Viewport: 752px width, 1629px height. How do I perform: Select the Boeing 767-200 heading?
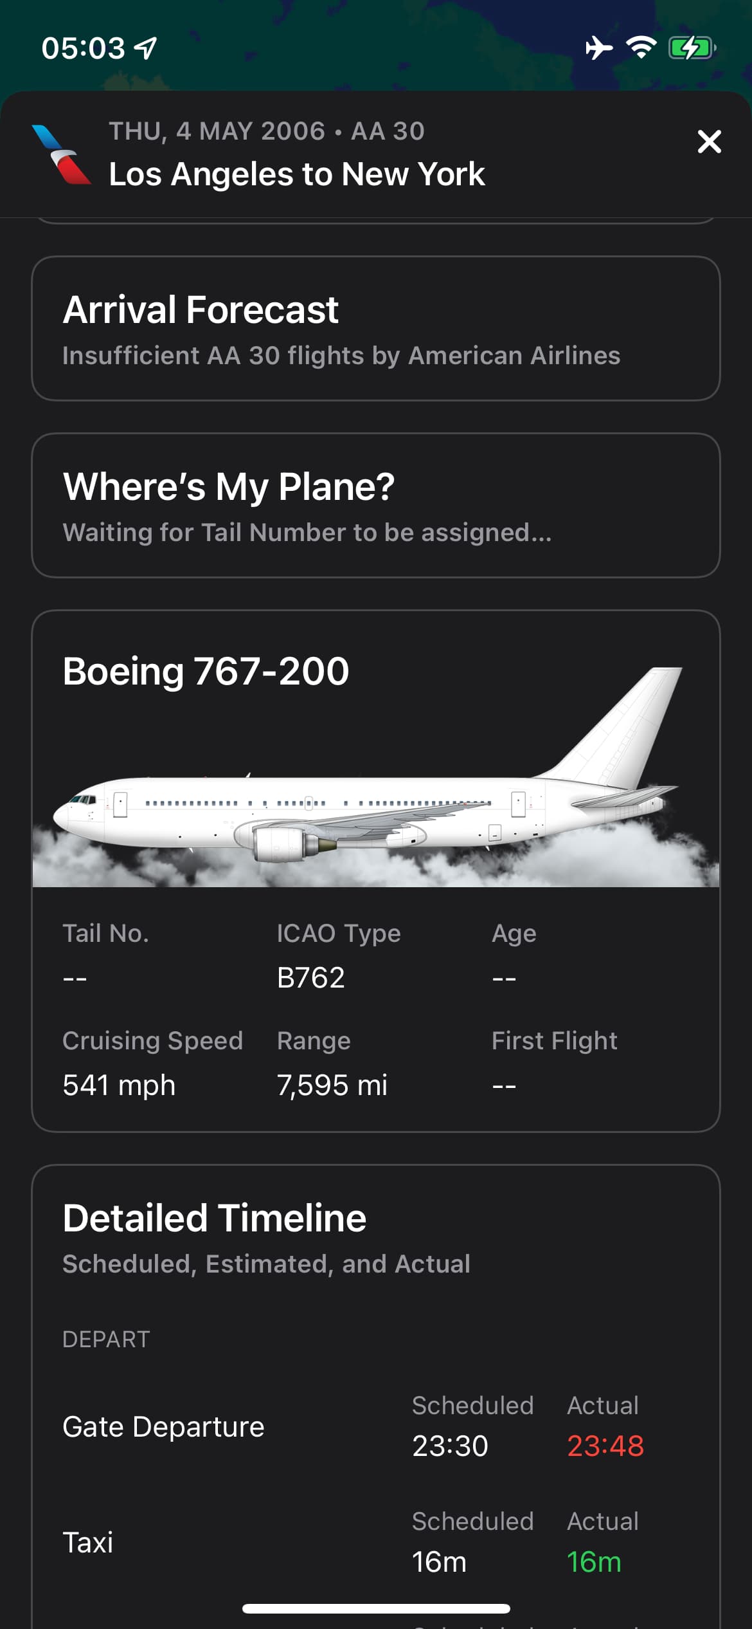(206, 671)
